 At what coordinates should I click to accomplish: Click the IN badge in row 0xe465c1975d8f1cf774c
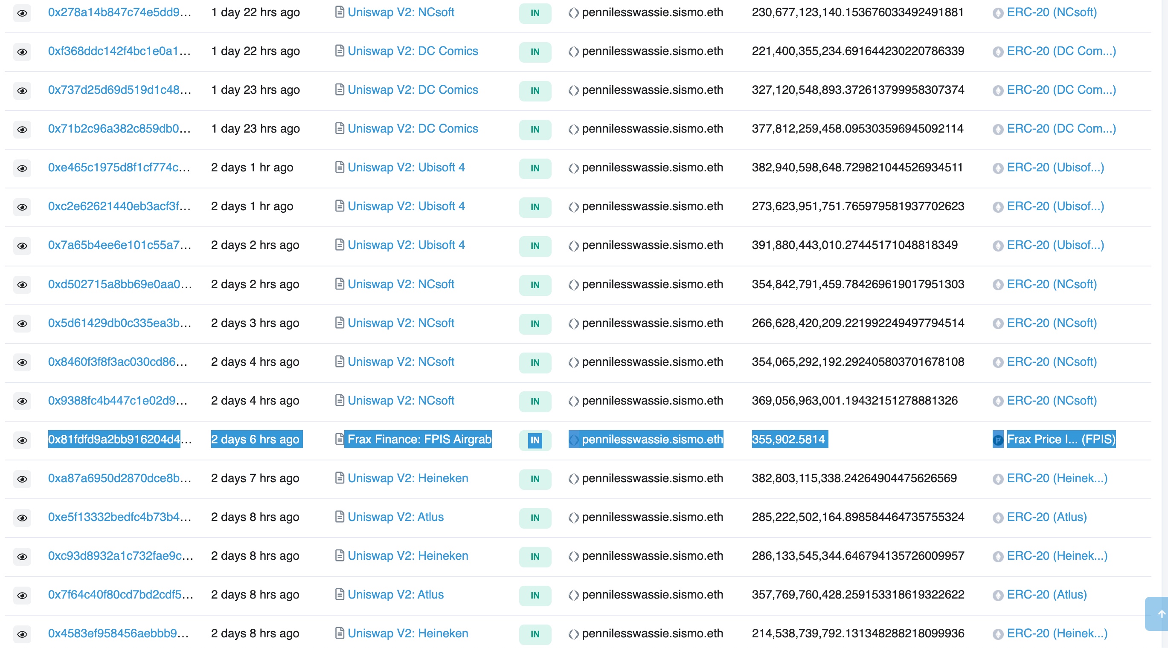click(x=535, y=168)
